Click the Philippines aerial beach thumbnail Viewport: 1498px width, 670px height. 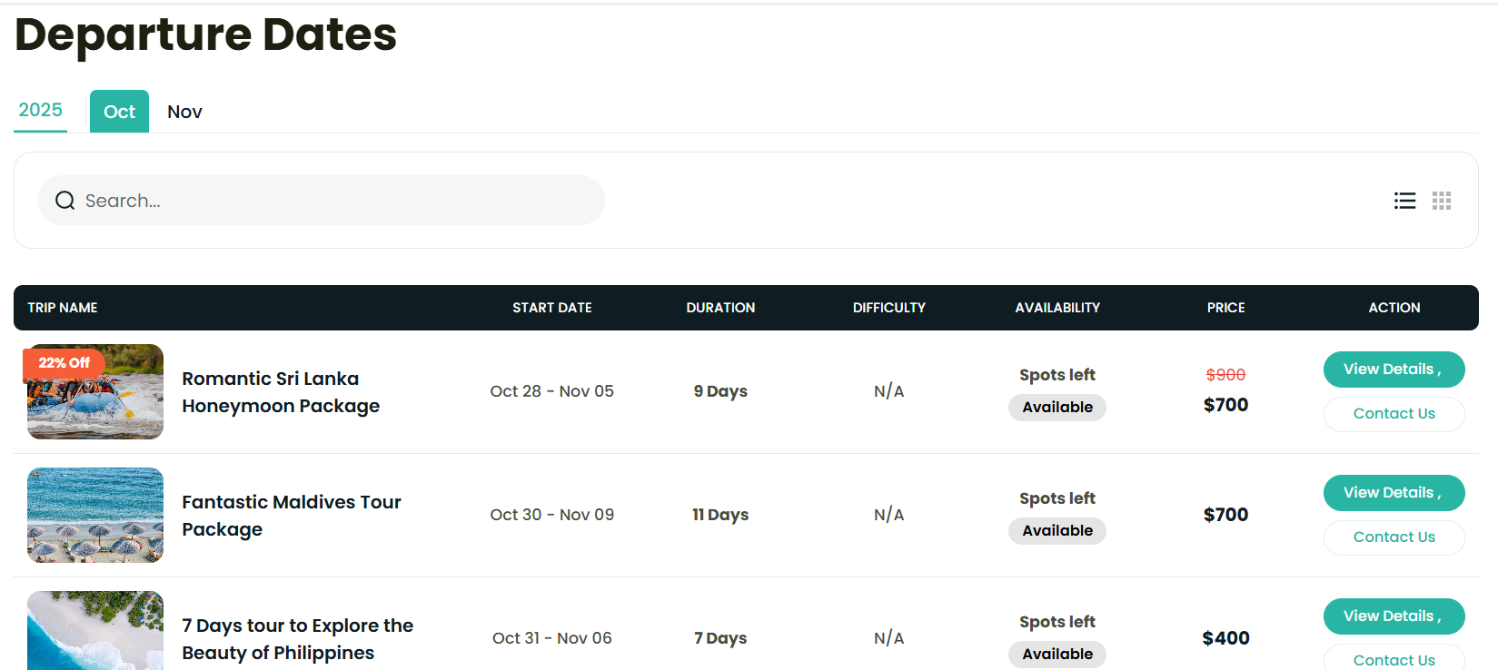(95, 632)
